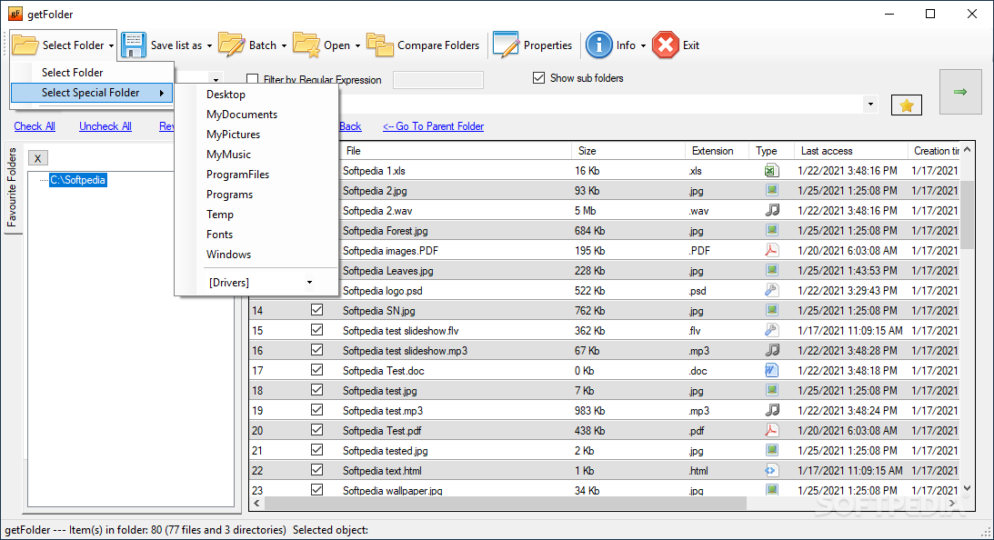Image resolution: width=994 pixels, height=540 pixels.
Task: Click audio type icon for Softpedia test.mp3
Action: click(x=772, y=410)
